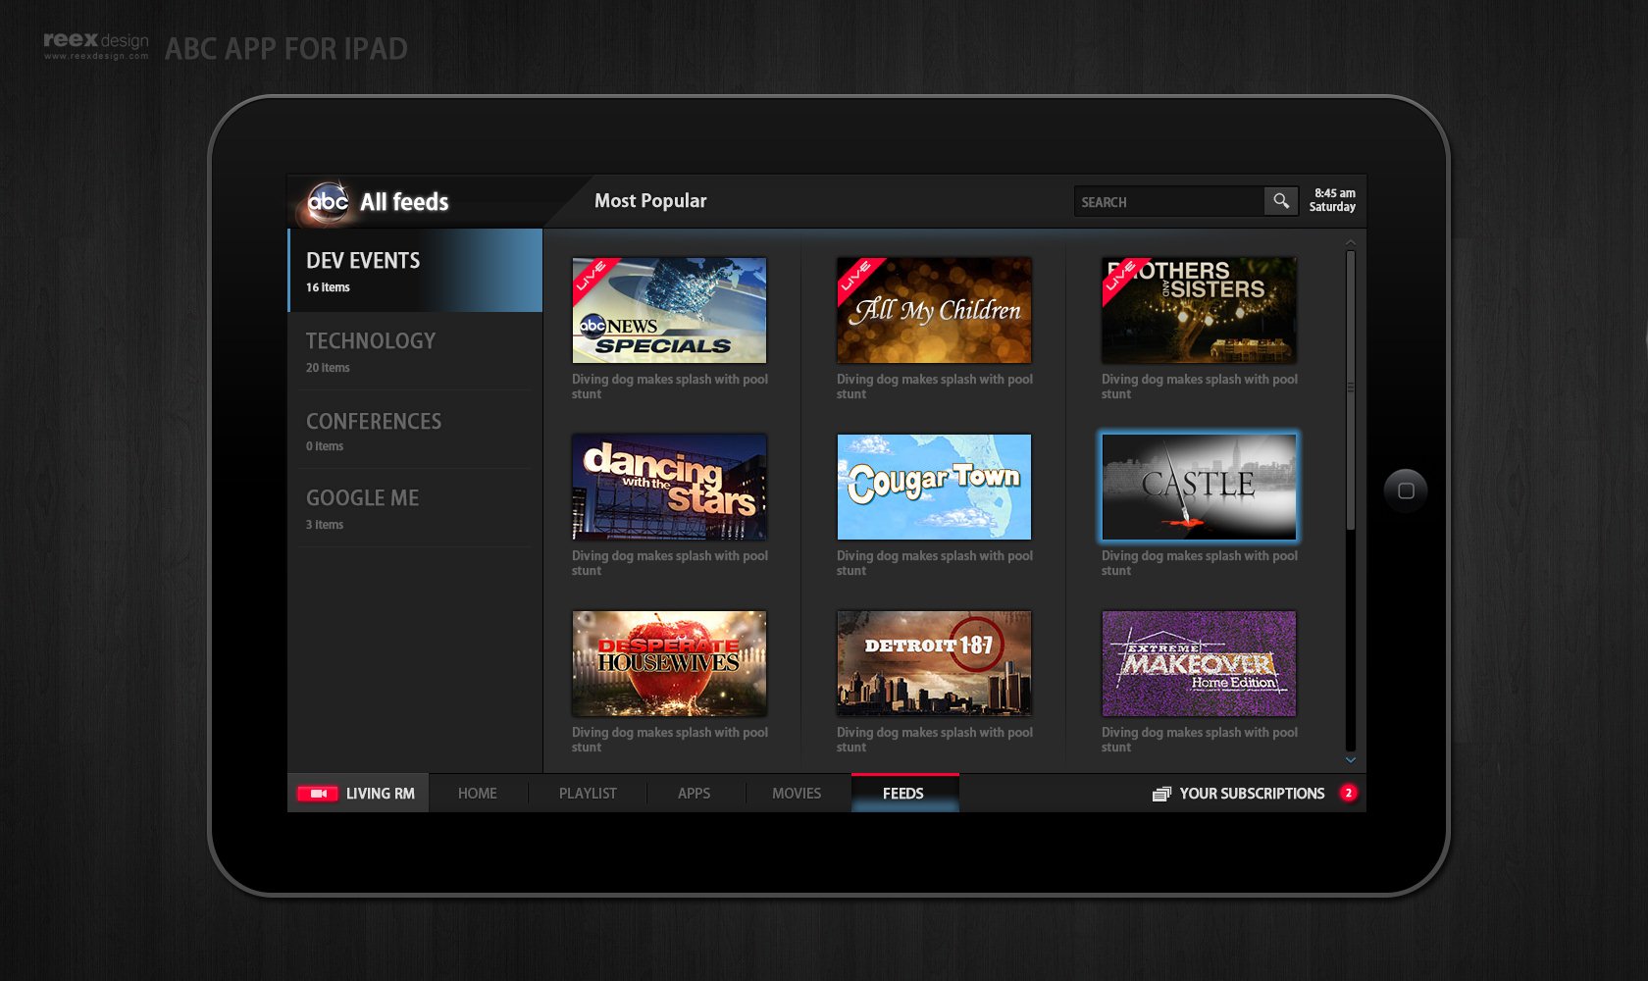Viewport: 1648px width, 981px height.
Task: Open the LIVING RM button
Action: tap(358, 794)
